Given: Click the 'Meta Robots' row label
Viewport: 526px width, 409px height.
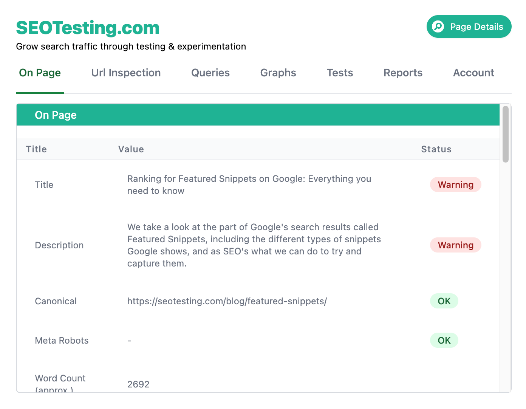Looking at the screenshot, I should [x=62, y=341].
